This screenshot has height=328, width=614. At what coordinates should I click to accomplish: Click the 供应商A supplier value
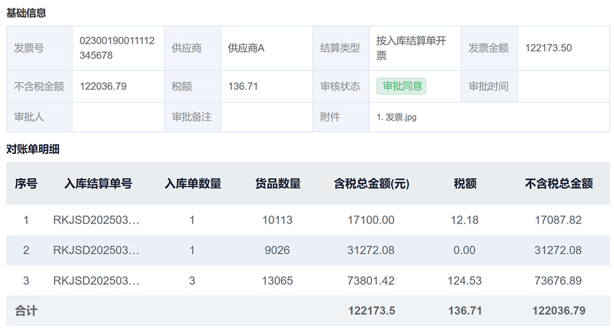[x=246, y=48]
